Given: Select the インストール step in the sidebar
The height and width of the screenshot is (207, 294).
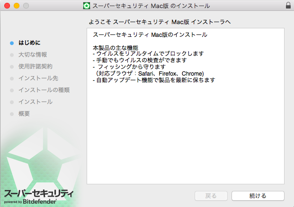Looking at the screenshot, I should tap(36, 102).
